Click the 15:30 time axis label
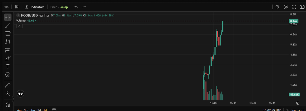This screenshot has width=306, height=111. coord(253,103)
